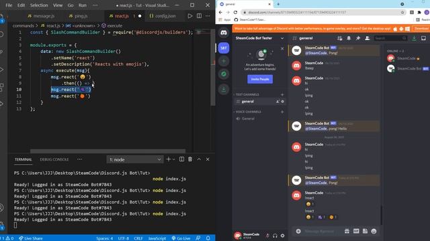Click Download in the orange banner
The height and width of the screenshot is (241, 430).
click(x=421, y=29)
